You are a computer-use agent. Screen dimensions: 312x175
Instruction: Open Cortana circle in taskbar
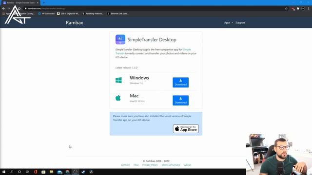pos(19,172)
